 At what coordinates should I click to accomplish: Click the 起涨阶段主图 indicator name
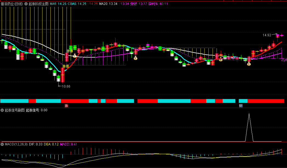click(38, 4)
